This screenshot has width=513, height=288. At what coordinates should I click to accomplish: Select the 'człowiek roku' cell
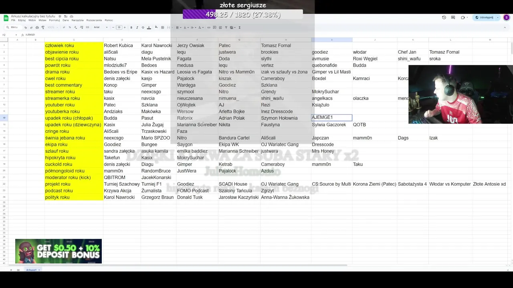point(74,45)
